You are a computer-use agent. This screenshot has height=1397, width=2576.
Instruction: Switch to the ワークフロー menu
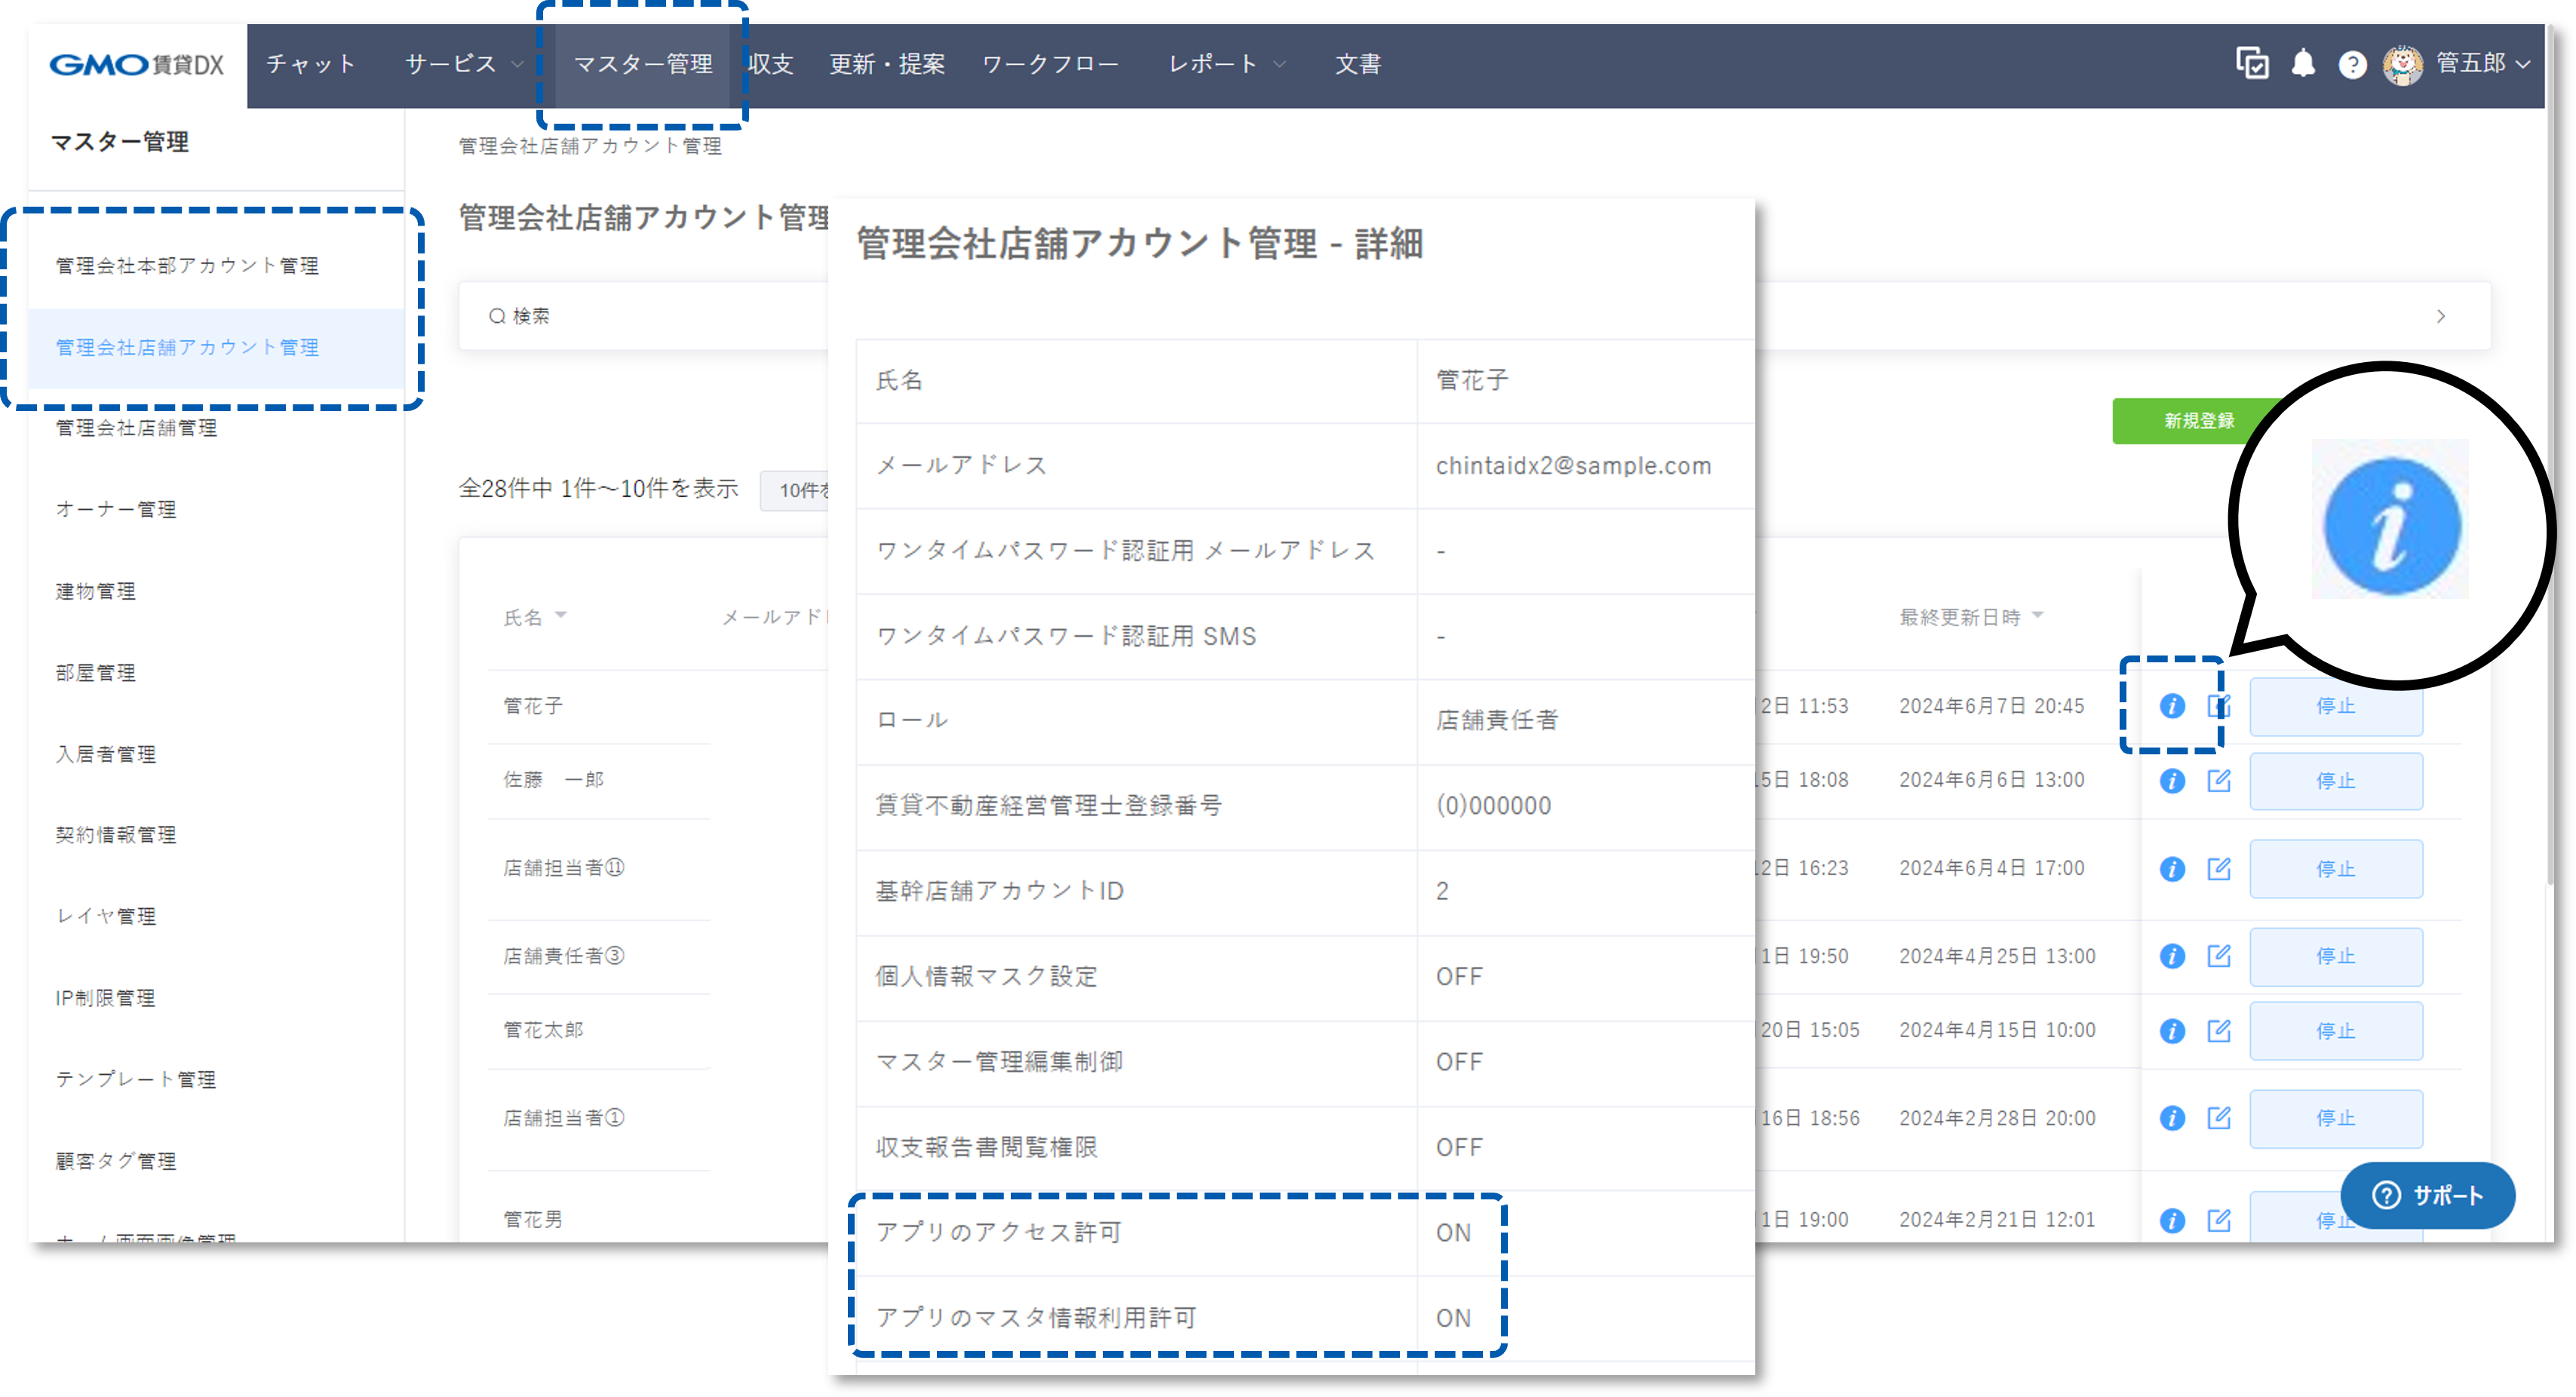1051,64
